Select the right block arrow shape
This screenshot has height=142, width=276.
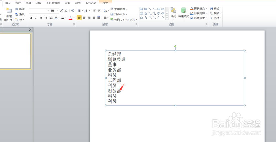[x=159, y=13]
